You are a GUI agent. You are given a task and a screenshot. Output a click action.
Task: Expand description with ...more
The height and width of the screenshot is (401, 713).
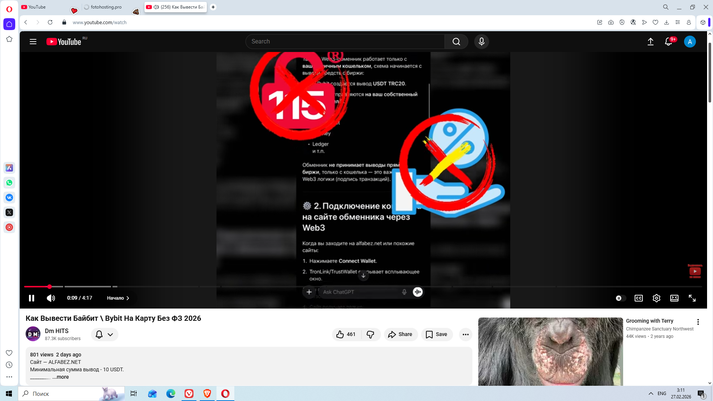(61, 377)
